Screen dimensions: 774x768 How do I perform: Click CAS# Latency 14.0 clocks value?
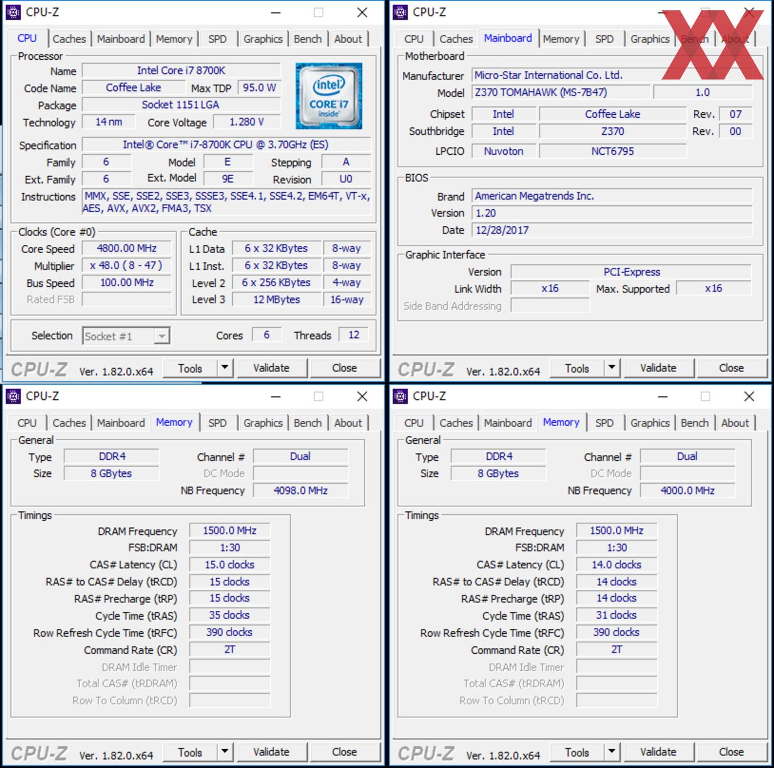616,565
